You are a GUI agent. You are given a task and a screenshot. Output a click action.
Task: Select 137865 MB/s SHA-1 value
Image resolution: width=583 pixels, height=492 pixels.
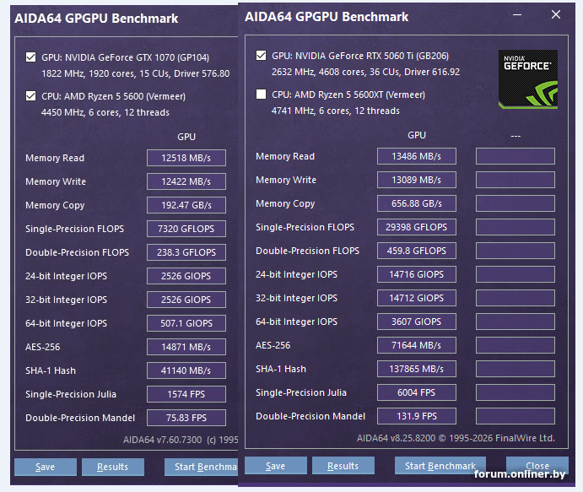tap(417, 369)
